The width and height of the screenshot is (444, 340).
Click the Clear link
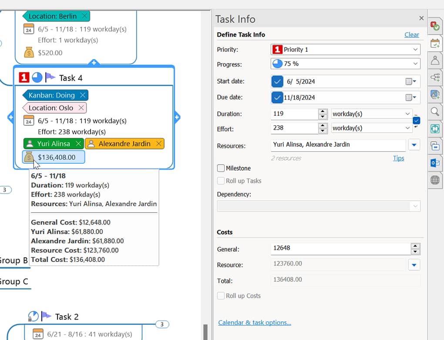(411, 35)
